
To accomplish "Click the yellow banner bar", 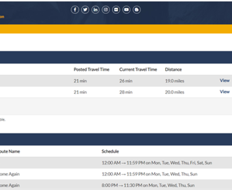I will [116, 29].
